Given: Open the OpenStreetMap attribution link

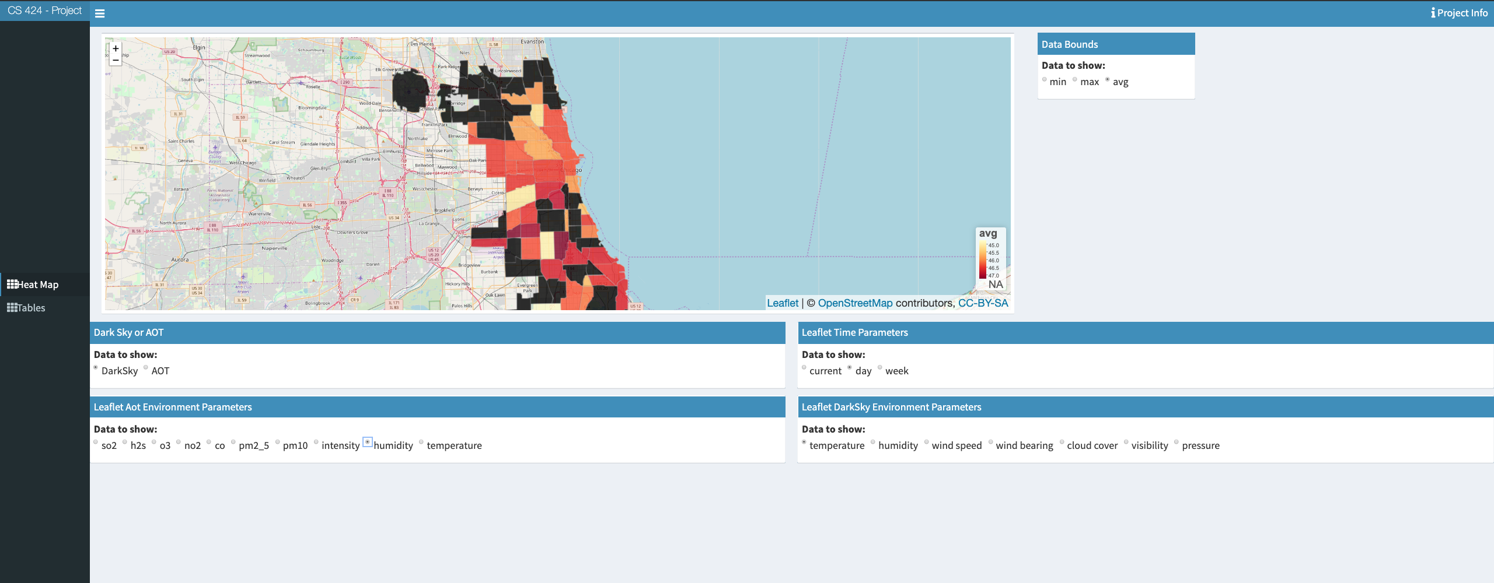Looking at the screenshot, I should (855, 303).
